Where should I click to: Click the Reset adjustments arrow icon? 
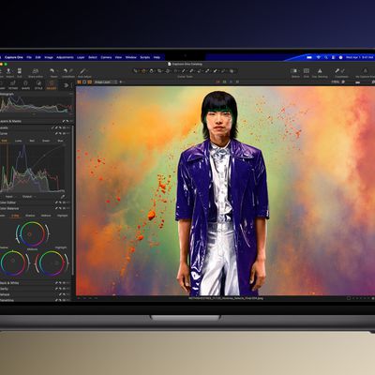pos(52,71)
